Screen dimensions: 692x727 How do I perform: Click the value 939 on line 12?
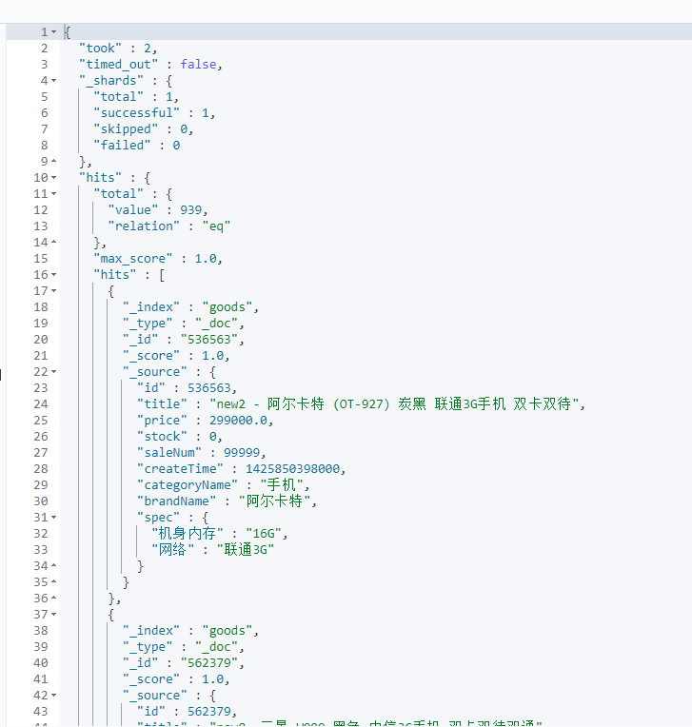pos(190,210)
